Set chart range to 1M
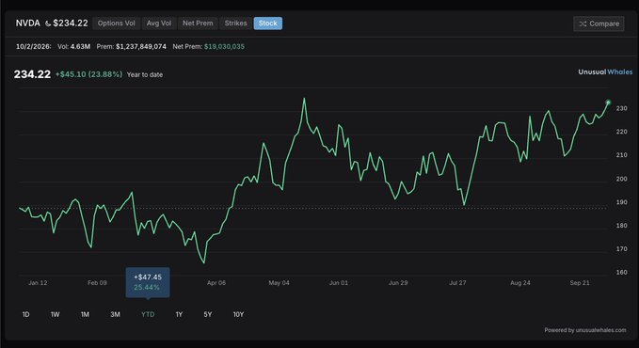 85,314
